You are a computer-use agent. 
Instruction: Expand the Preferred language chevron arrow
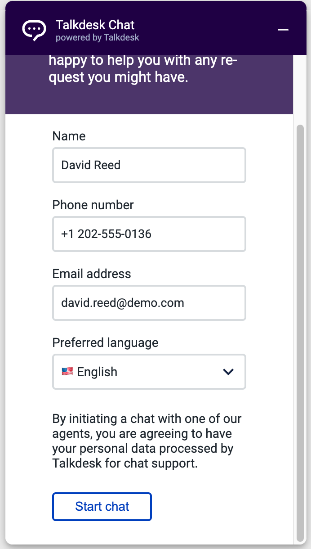click(229, 372)
